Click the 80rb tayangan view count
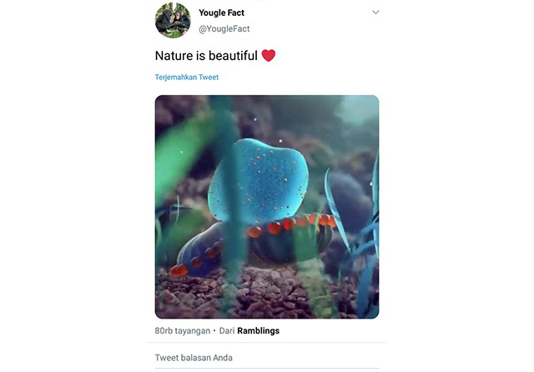The image size is (534, 372). point(182,330)
